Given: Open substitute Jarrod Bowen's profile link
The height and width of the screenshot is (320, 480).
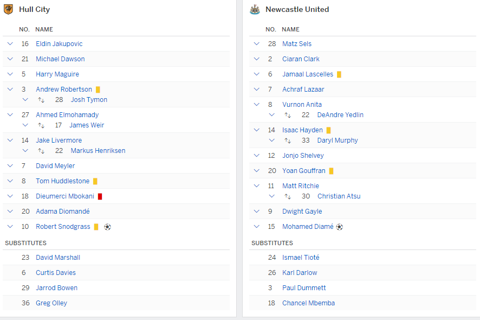Looking at the screenshot, I should (56, 288).
